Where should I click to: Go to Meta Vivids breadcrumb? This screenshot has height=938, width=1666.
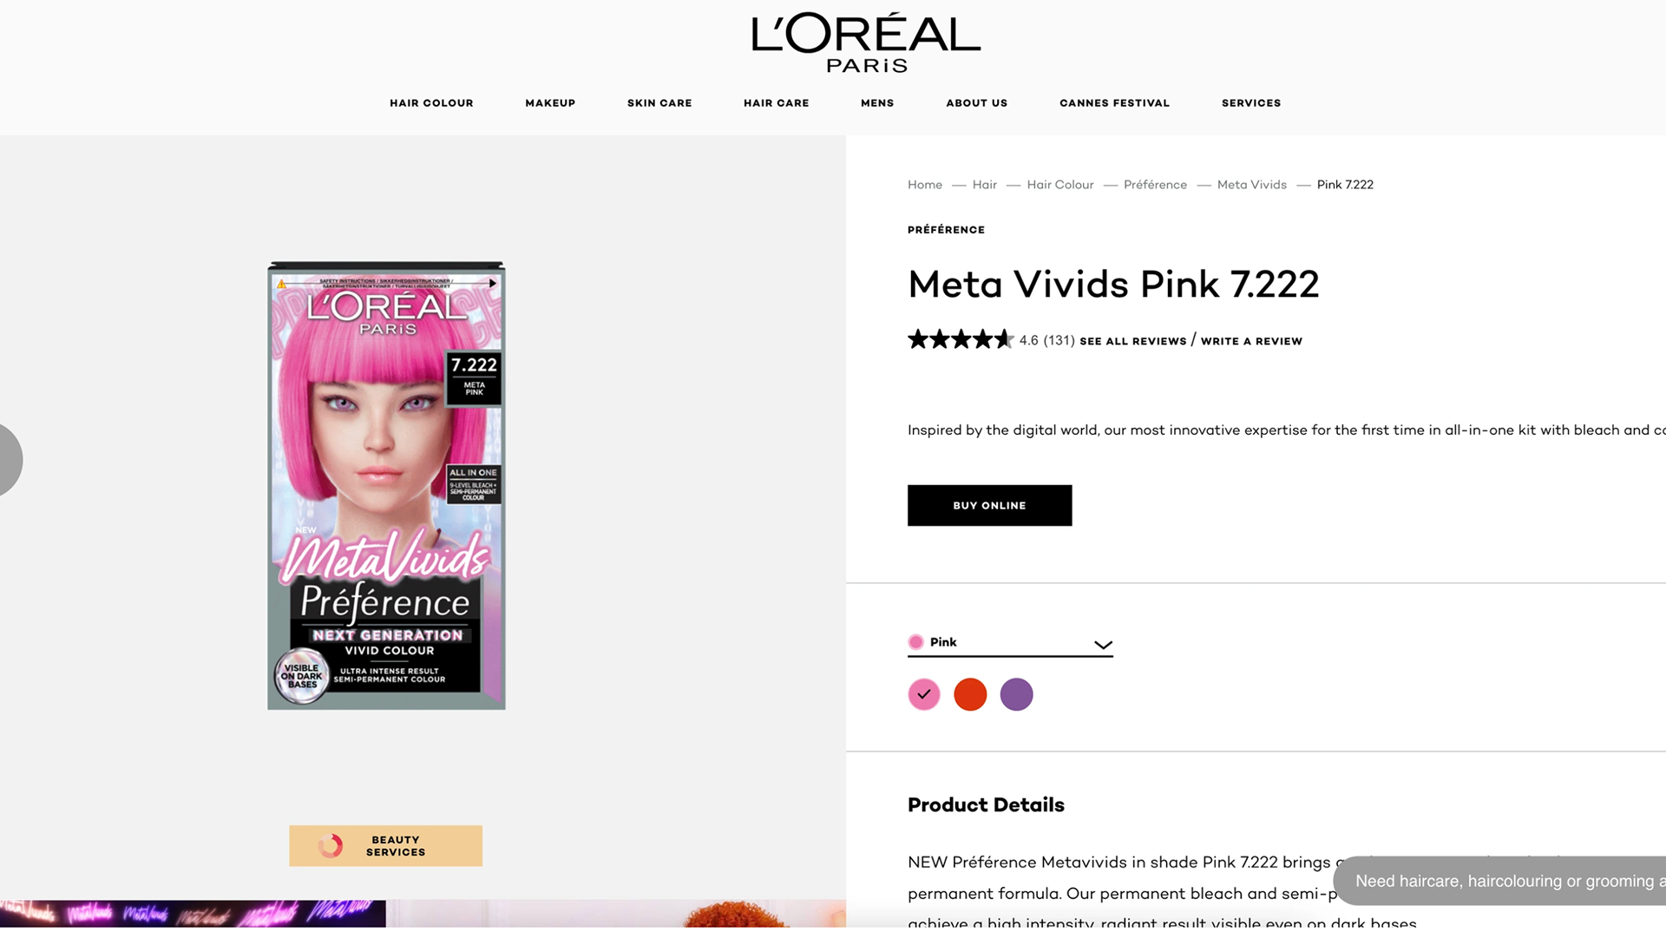pos(1251,185)
